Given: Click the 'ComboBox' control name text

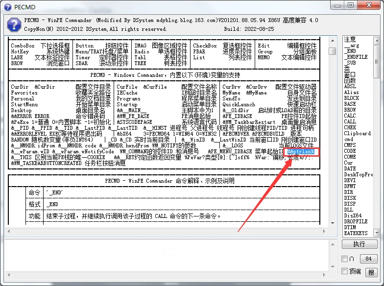Looking at the screenshot, I should click(x=23, y=46).
